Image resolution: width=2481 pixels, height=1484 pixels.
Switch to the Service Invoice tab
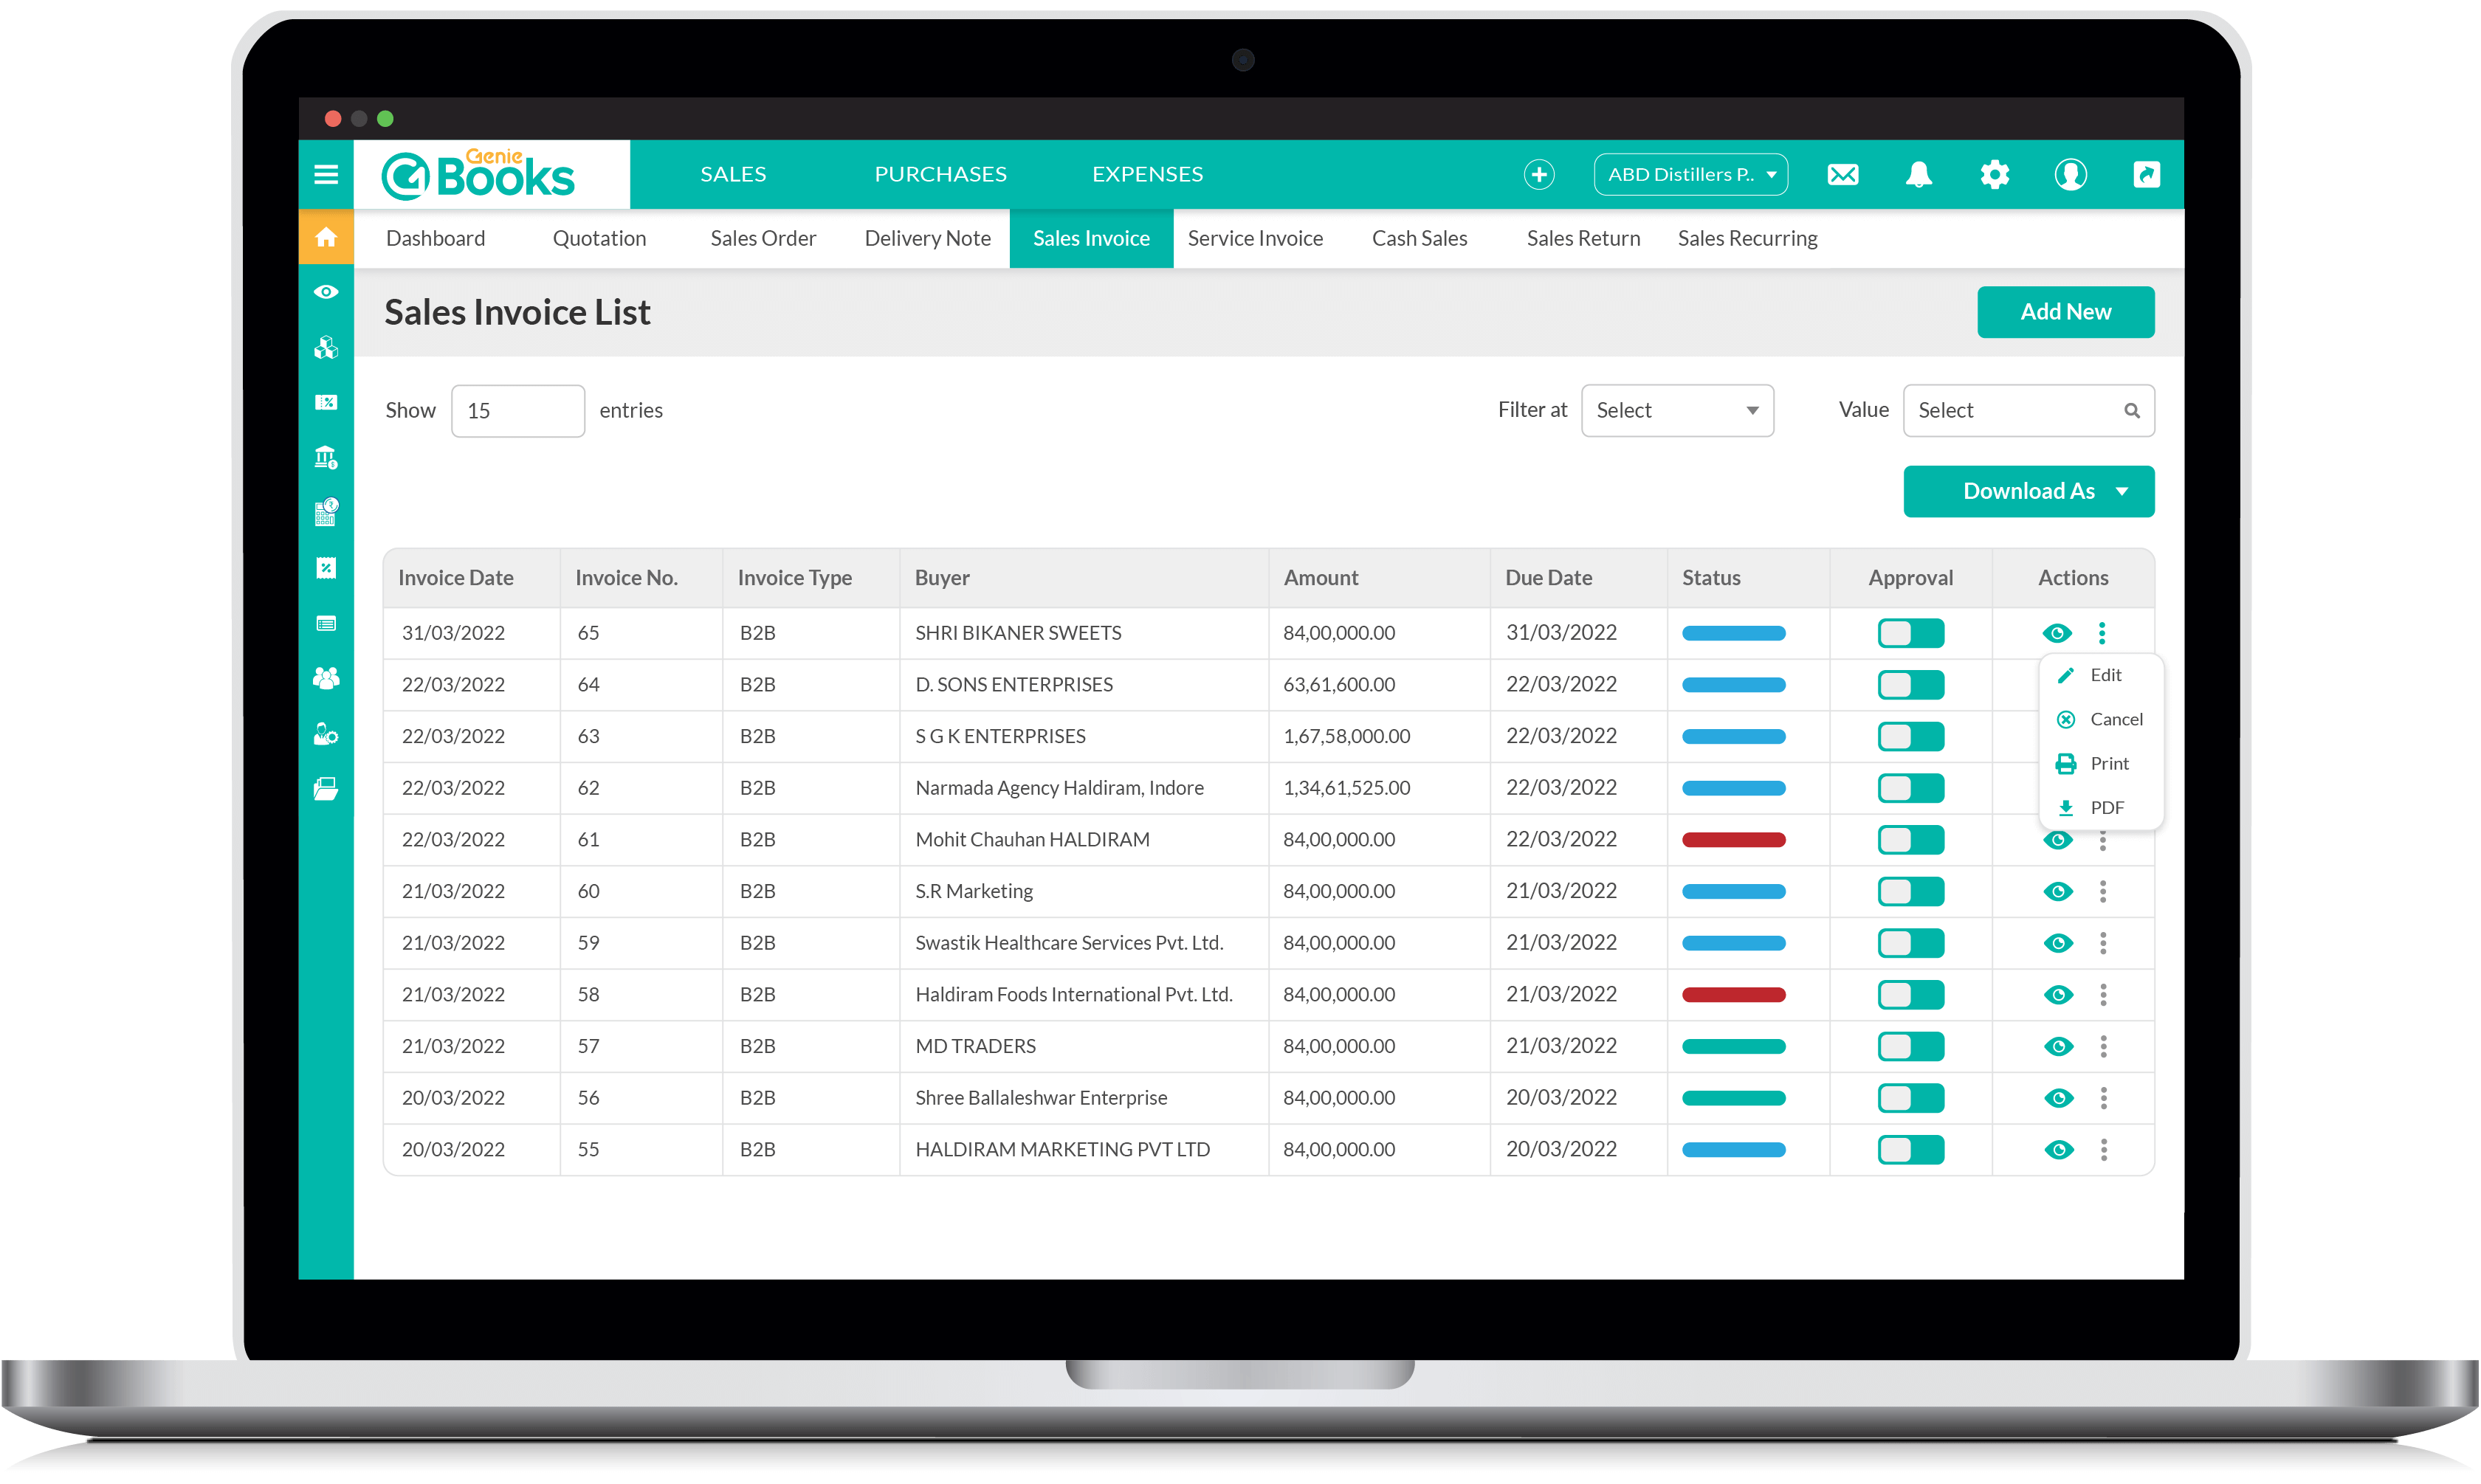pos(1255,238)
